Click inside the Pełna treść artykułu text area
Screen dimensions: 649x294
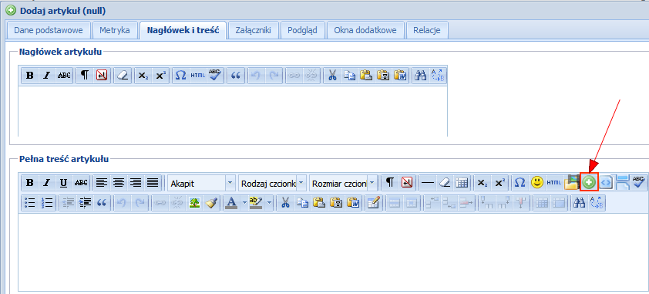click(x=333, y=253)
